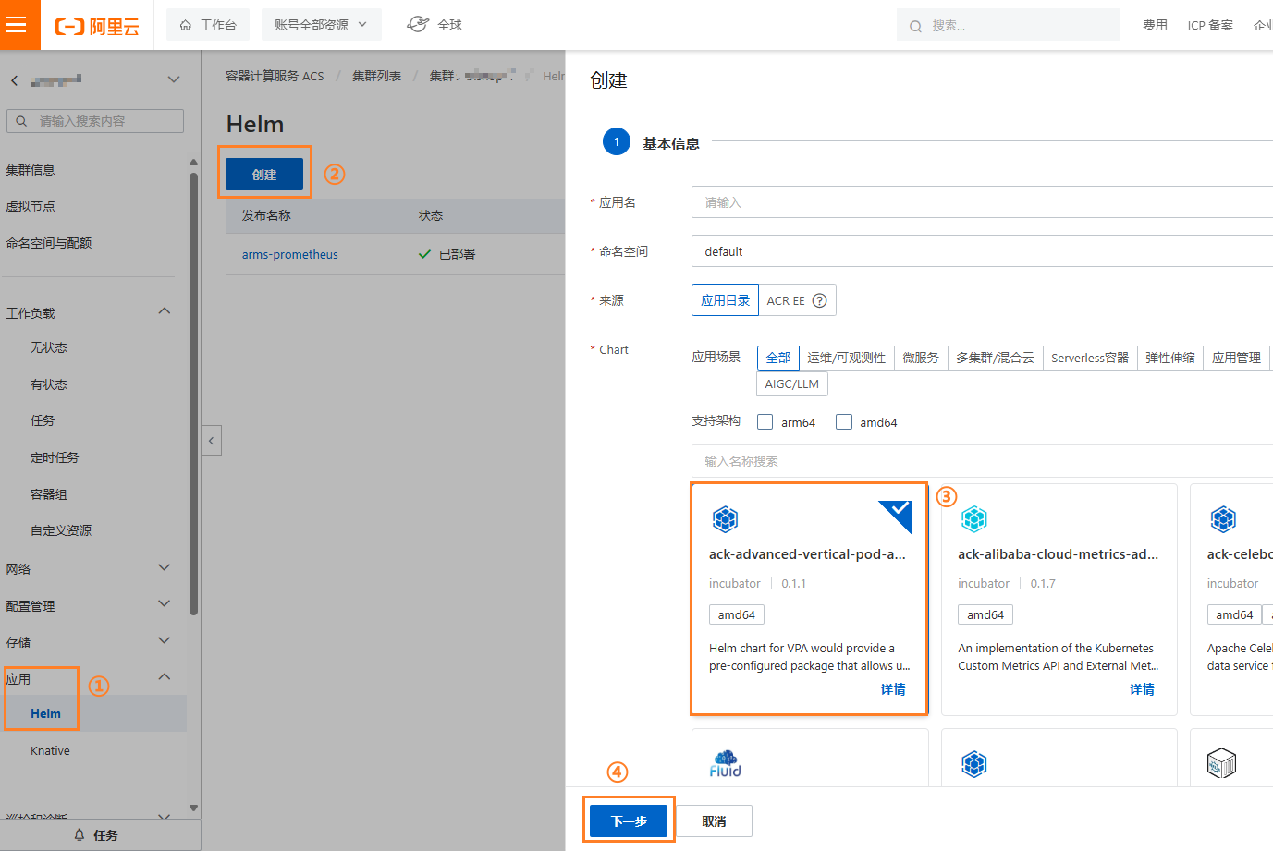Click the blue hexagon icon in second-row middle card
This screenshot has width=1273, height=851.
[974, 763]
